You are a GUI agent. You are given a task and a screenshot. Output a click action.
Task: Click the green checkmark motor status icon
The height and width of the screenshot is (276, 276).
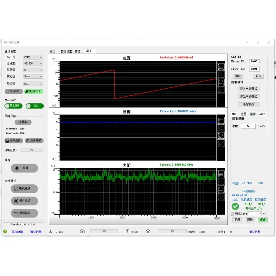pyautogui.click(x=235, y=206)
